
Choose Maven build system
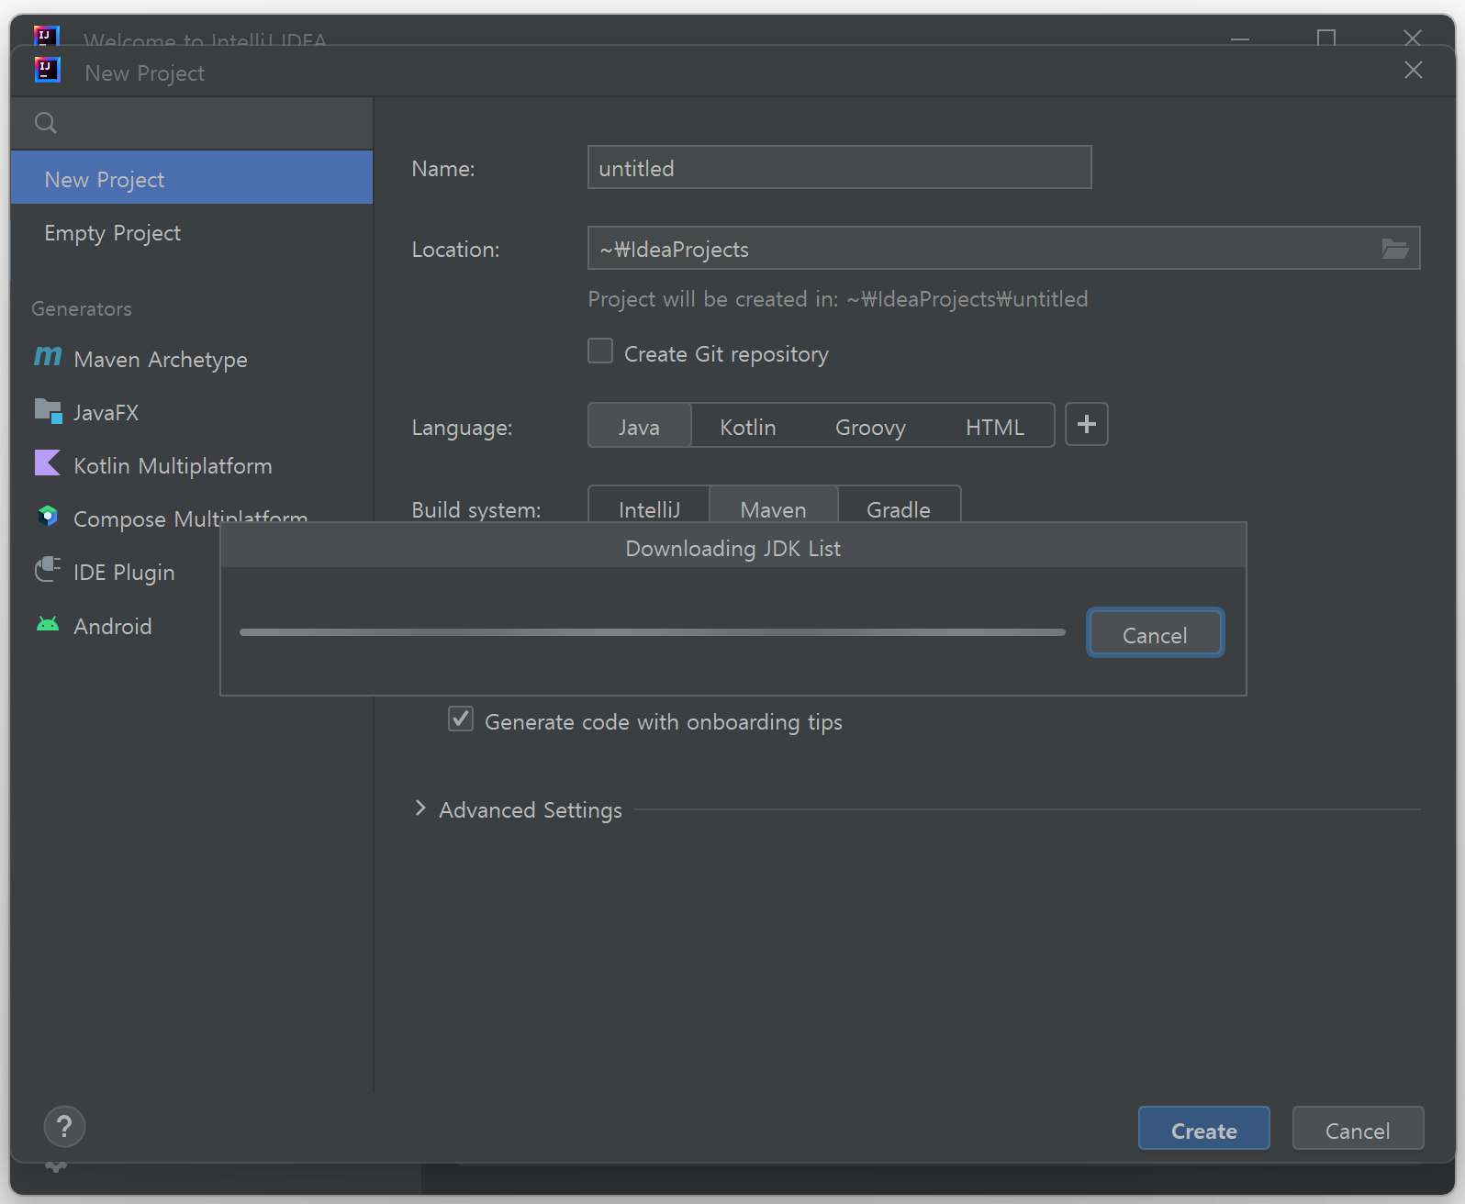coord(774,505)
